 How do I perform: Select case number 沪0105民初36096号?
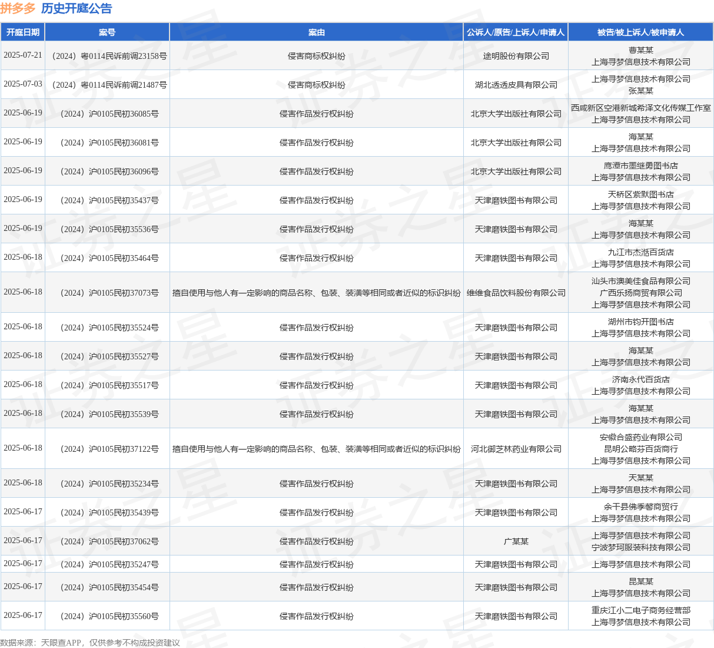pyautogui.click(x=107, y=171)
